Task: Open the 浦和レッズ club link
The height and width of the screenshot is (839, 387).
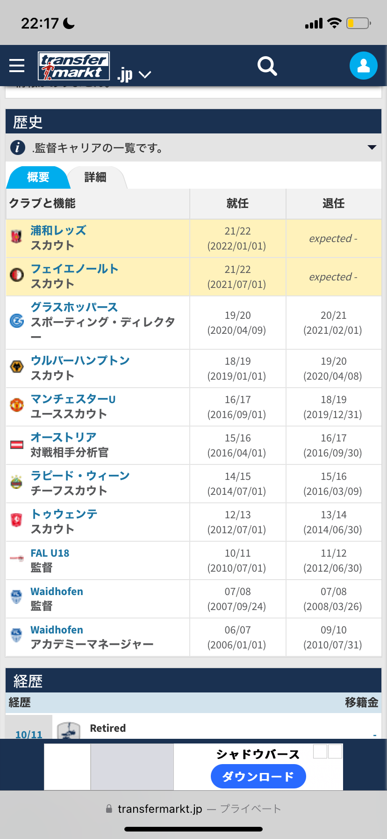Action: (x=58, y=230)
